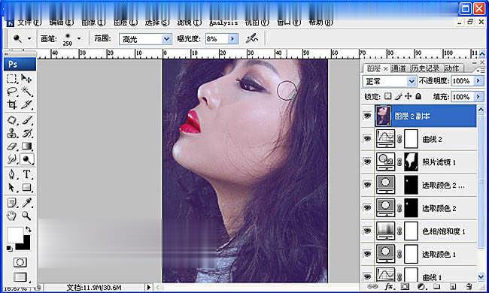Hide the 选取颜色 1 layer
The height and width of the screenshot is (293, 489).
click(x=368, y=254)
